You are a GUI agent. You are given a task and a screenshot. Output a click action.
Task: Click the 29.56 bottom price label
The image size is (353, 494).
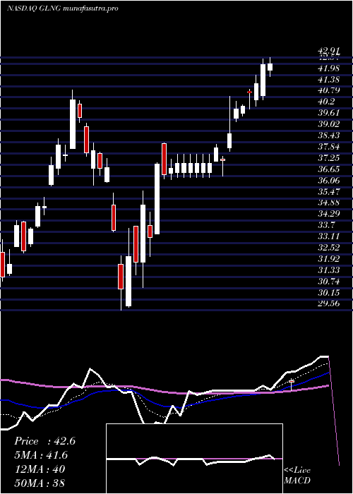click(328, 304)
